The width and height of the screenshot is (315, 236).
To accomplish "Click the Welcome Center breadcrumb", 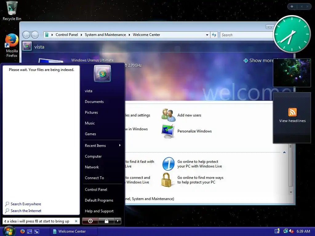I will click(146, 35).
